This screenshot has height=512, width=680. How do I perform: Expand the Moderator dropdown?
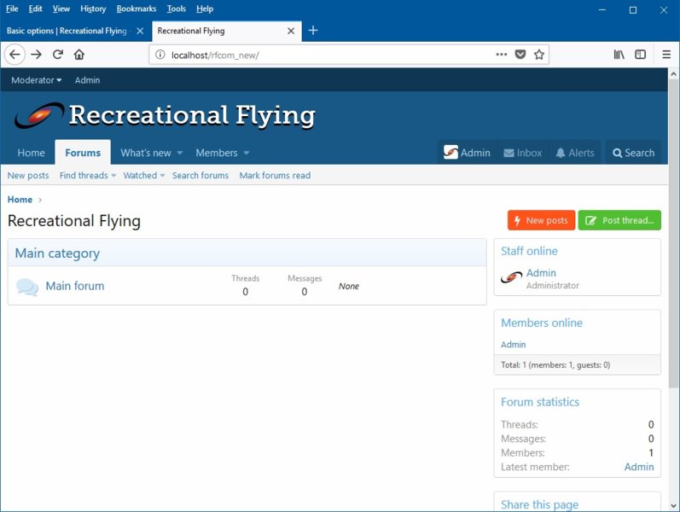[37, 80]
